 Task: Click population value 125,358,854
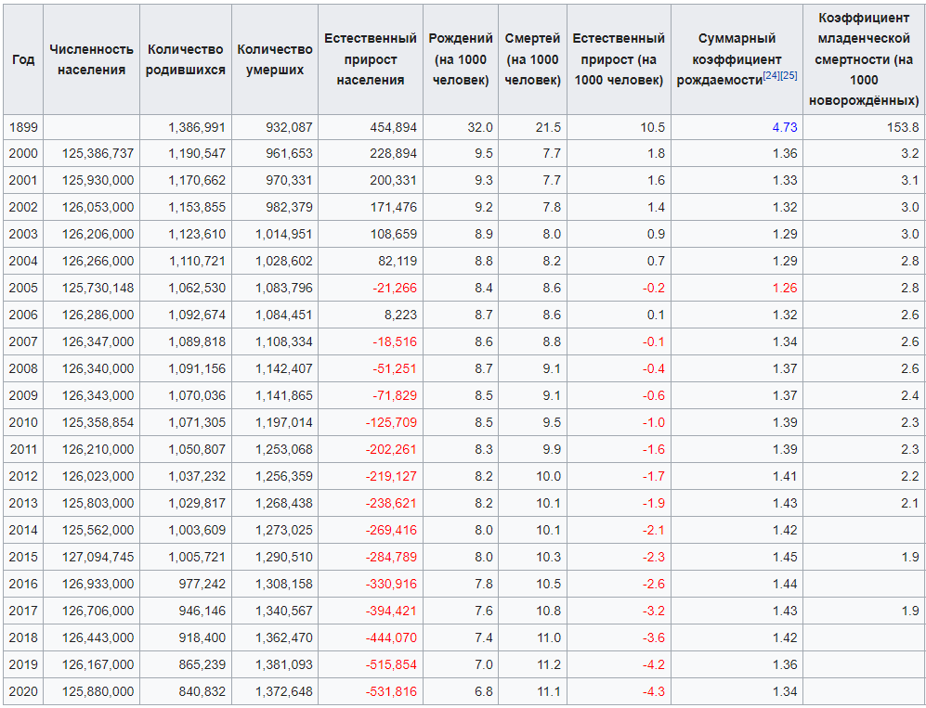(x=98, y=423)
